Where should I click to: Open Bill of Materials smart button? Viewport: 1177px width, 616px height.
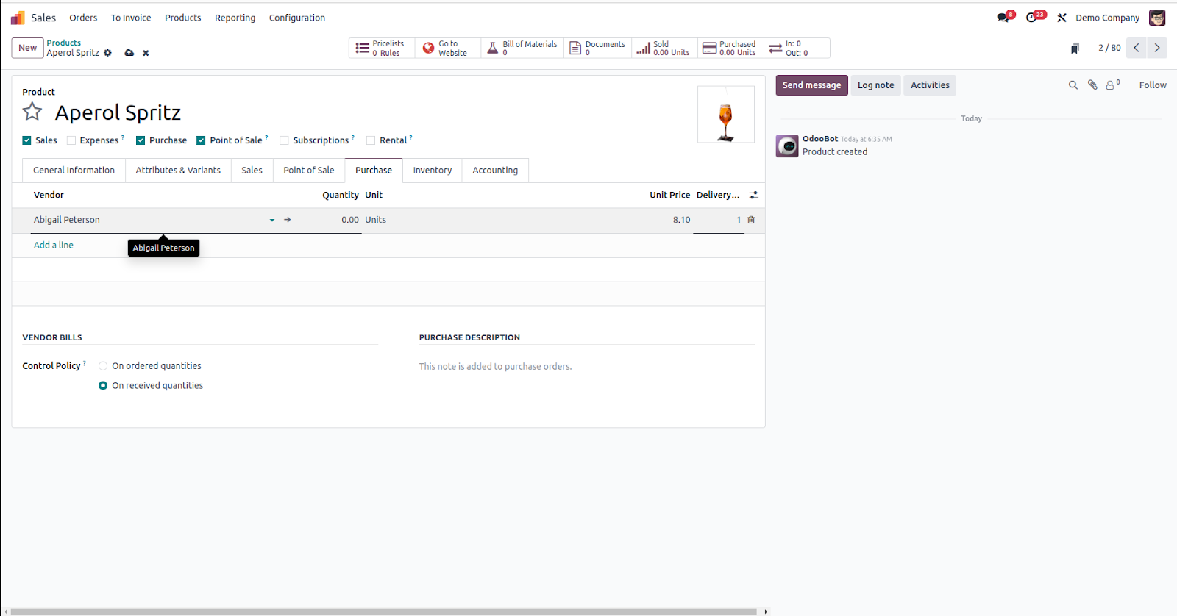[x=522, y=48]
